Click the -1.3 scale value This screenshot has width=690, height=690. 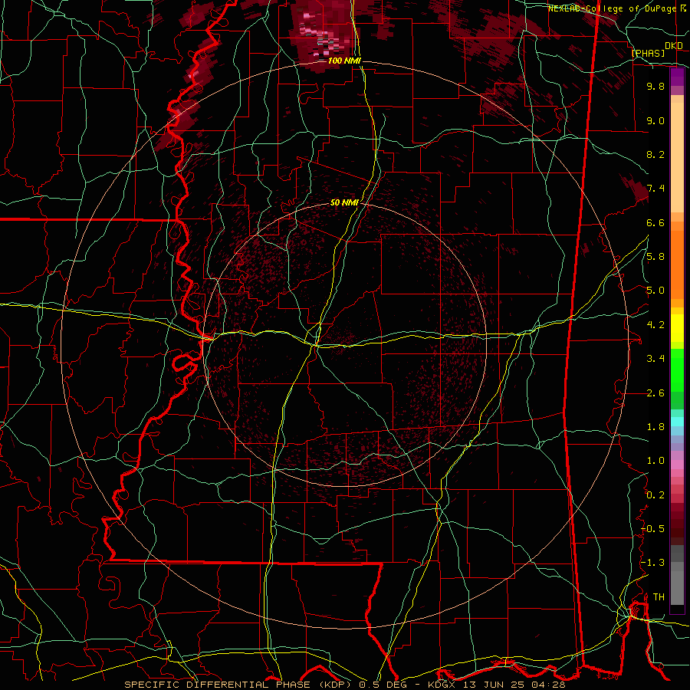pyautogui.click(x=652, y=563)
